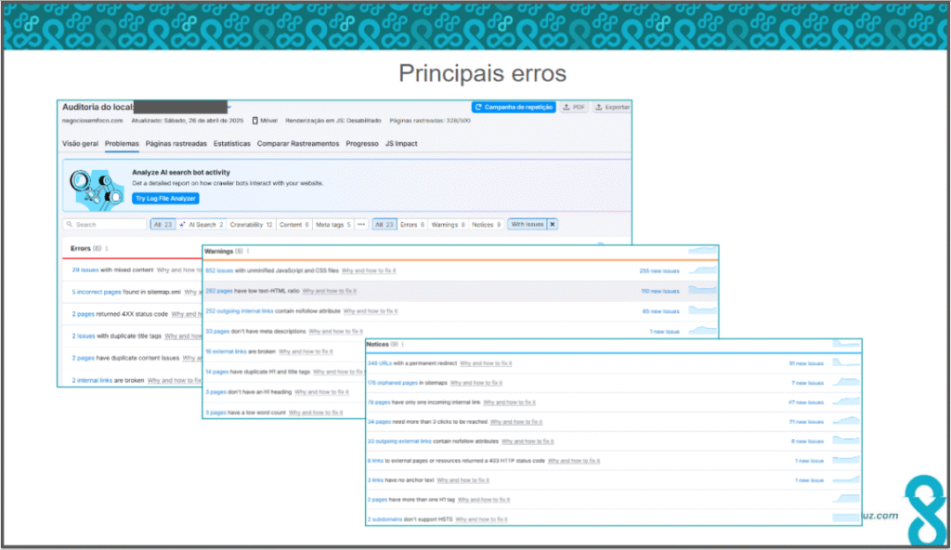Export the audit as PDF
Screen dimensions: 951x550
point(575,108)
